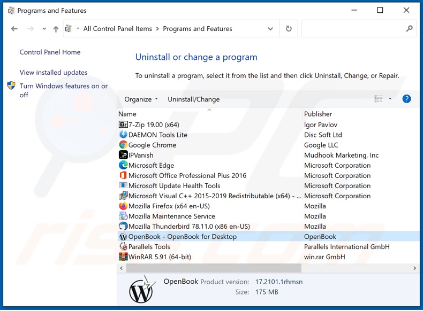This screenshot has width=423, height=311.
Task: Sort by the Name column header
Action: click(209, 114)
